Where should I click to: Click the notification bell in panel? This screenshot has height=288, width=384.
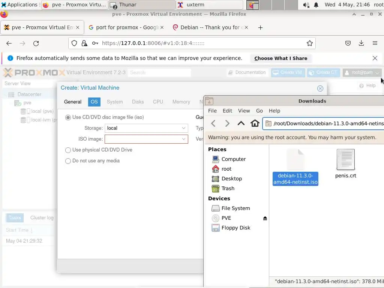click(x=316, y=5)
